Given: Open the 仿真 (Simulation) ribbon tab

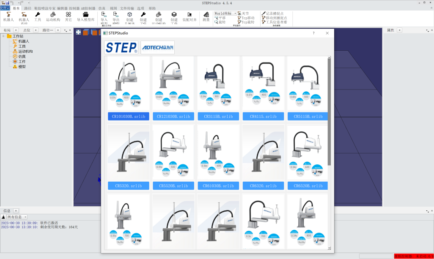Looking at the screenshot, I should pyautogui.click(x=102, y=8).
